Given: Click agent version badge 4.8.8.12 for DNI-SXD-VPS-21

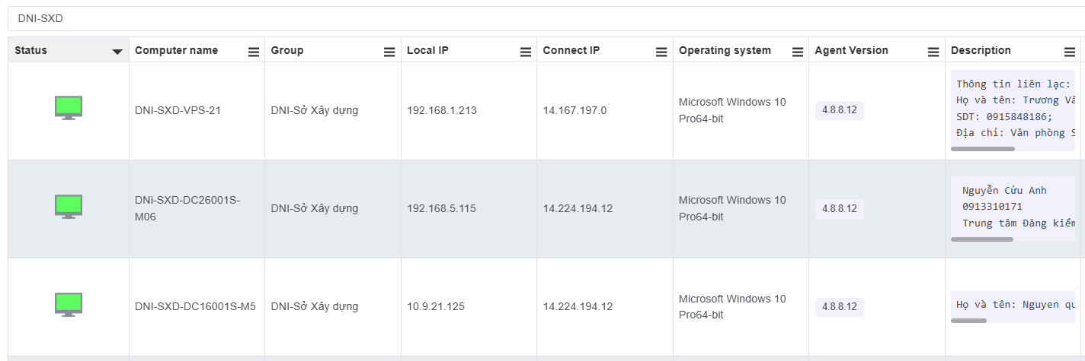Looking at the screenshot, I should click(x=839, y=110).
